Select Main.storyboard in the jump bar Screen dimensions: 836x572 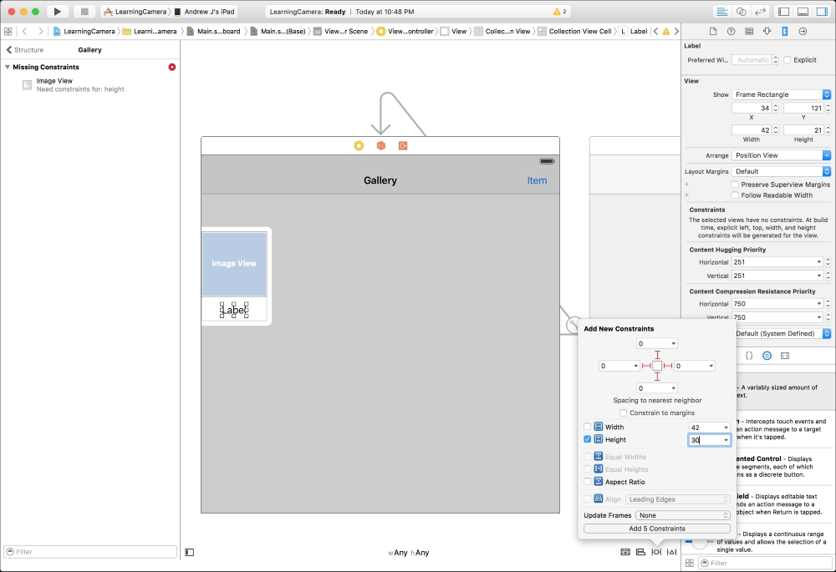pyautogui.click(x=219, y=31)
